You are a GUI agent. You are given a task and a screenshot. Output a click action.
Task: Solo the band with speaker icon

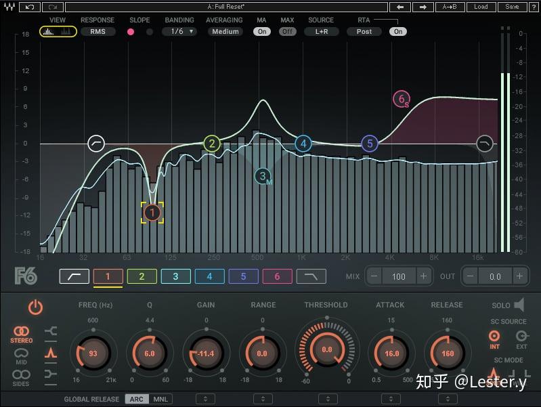coord(519,305)
